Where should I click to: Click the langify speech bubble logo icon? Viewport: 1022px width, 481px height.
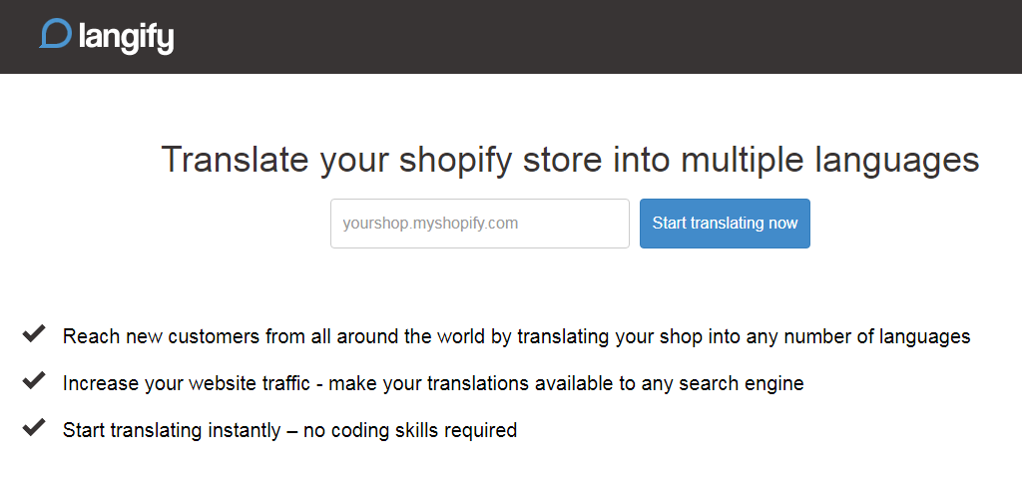click(x=56, y=34)
